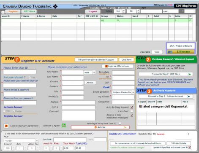Image resolution: width=199 pixels, height=153 pixels.
Task: Click Fill form from above selected Account
Action: [x=96, y=60]
